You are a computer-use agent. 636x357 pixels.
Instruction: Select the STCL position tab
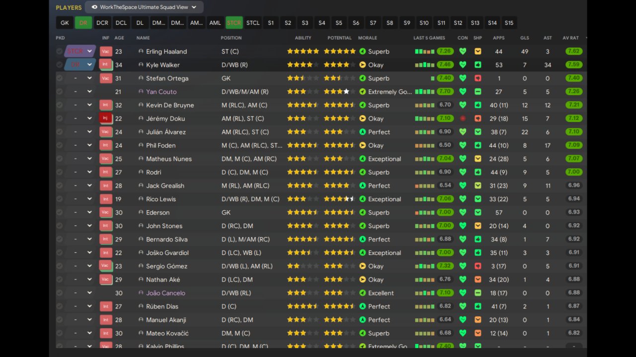pos(253,23)
